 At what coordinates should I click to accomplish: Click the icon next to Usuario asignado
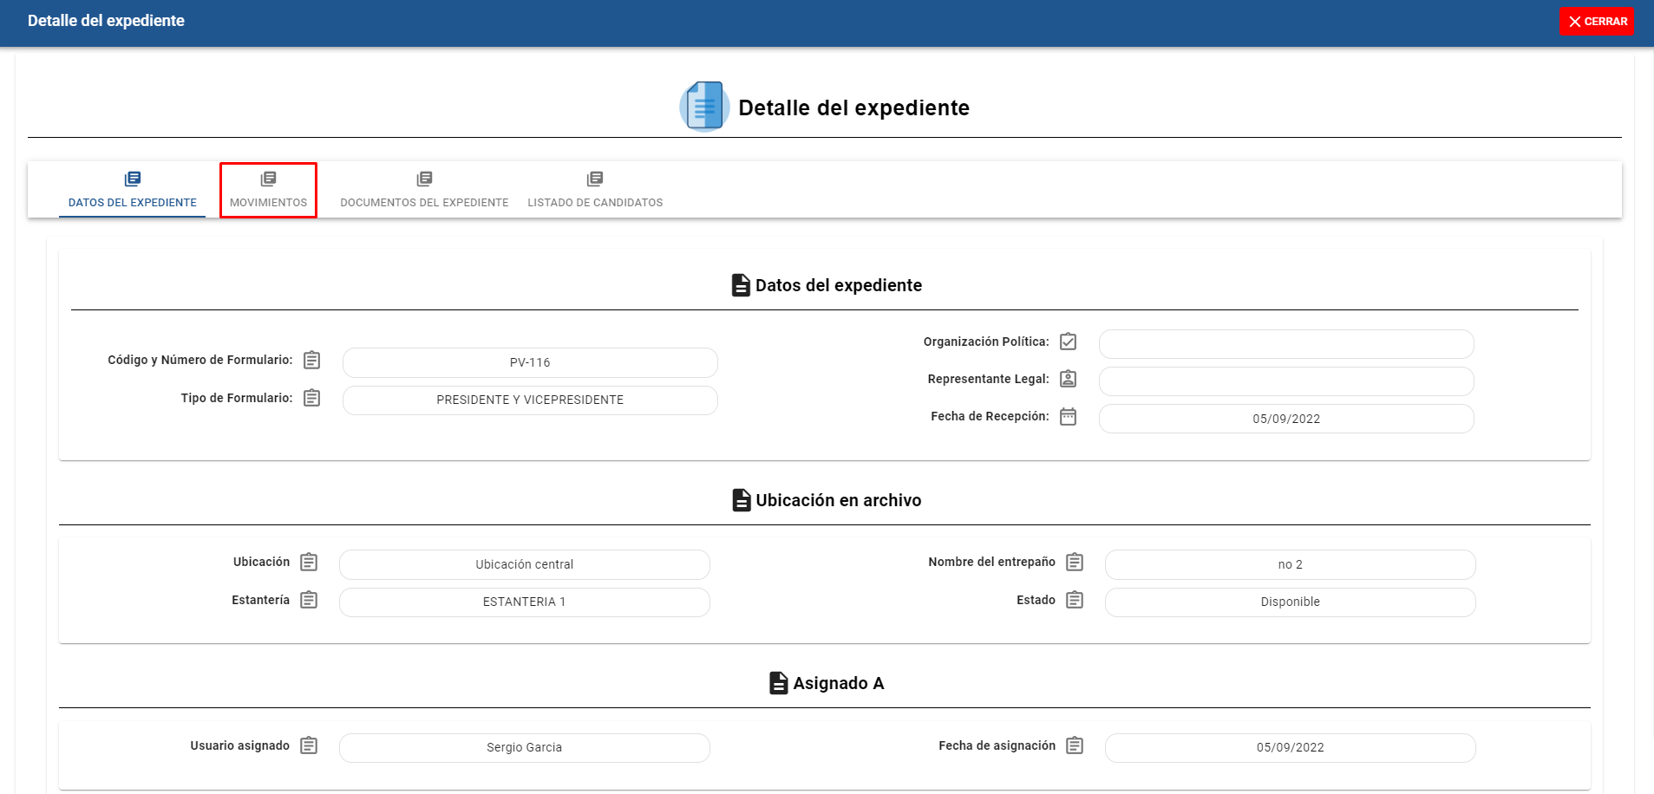pos(309,745)
